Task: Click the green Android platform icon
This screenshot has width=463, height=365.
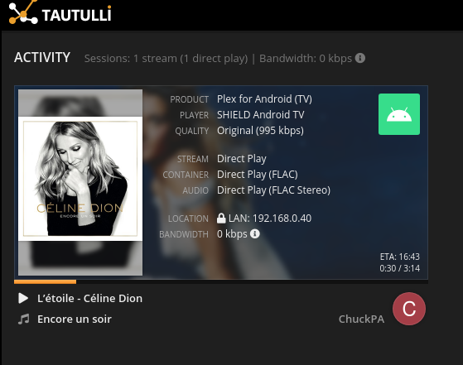Action: click(399, 114)
